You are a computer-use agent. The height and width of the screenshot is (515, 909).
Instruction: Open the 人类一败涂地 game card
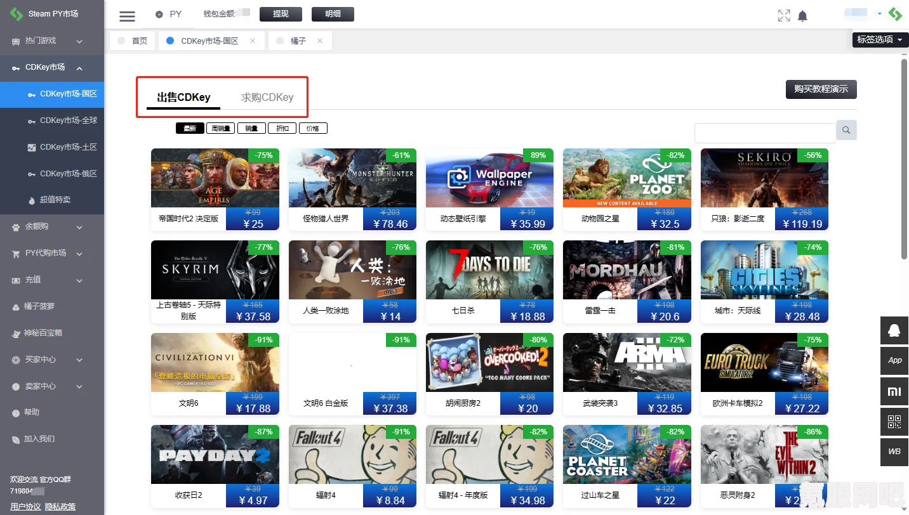pyautogui.click(x=352, y=282)
